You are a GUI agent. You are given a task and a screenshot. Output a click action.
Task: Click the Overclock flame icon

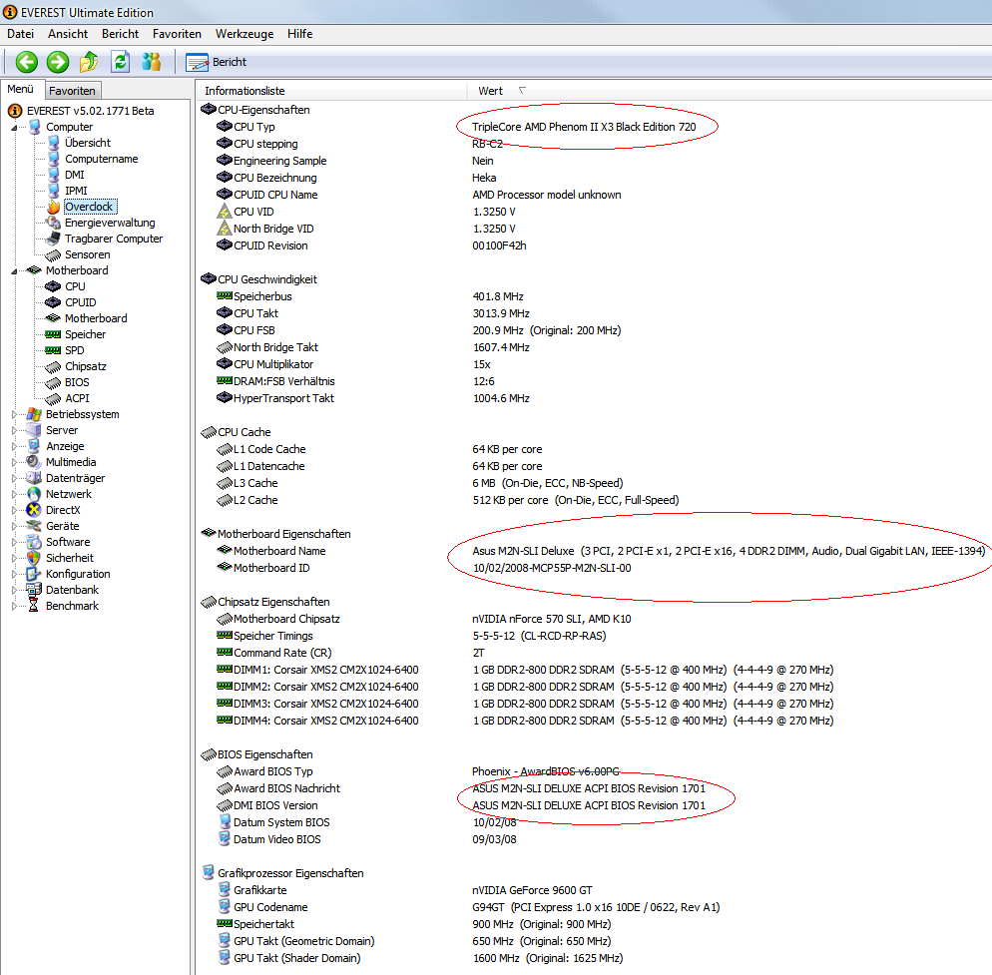point(54,207)
